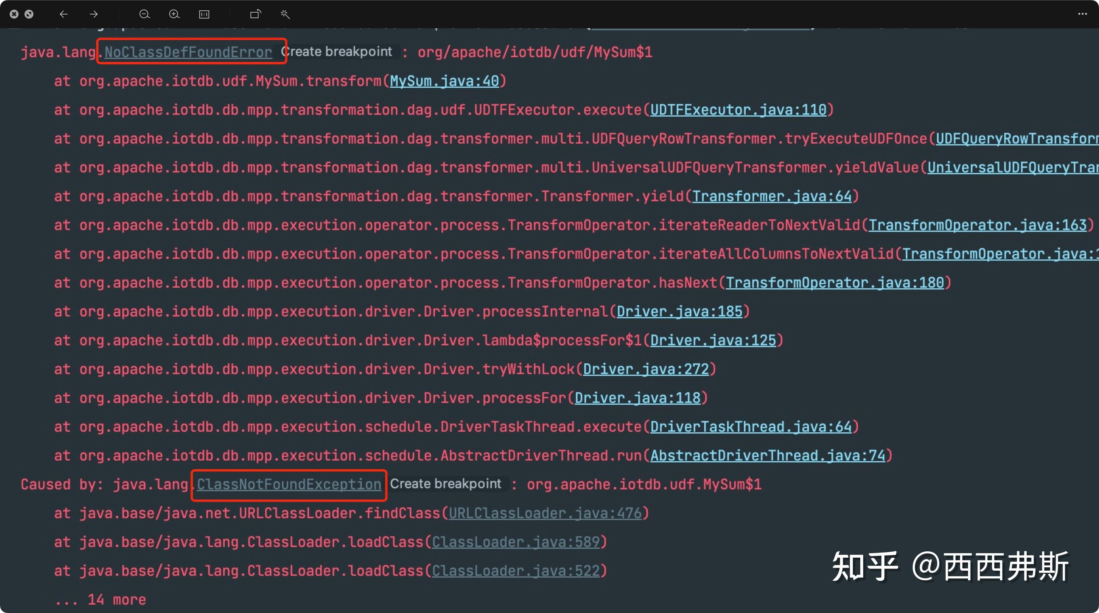Click the blocked/prohibited circle icon
The height and width of the screenshot is (613, 1099).
(x=29, y=14)
